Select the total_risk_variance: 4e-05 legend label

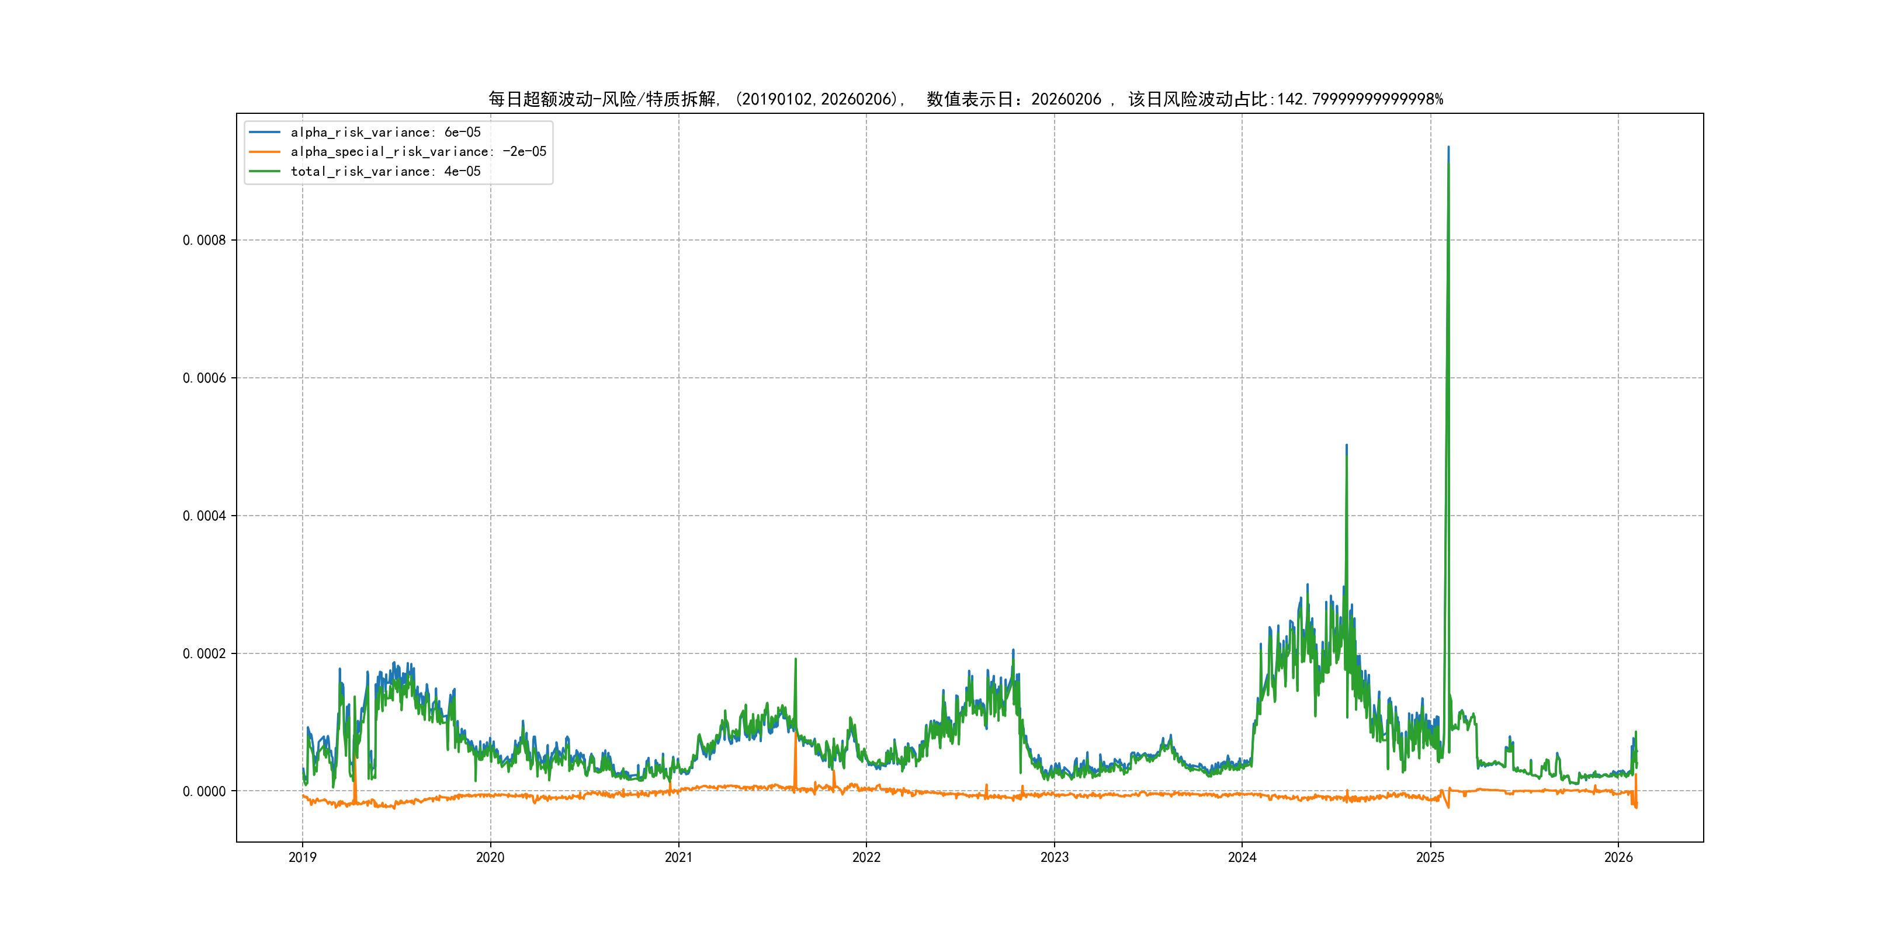[x=385, y=171]
